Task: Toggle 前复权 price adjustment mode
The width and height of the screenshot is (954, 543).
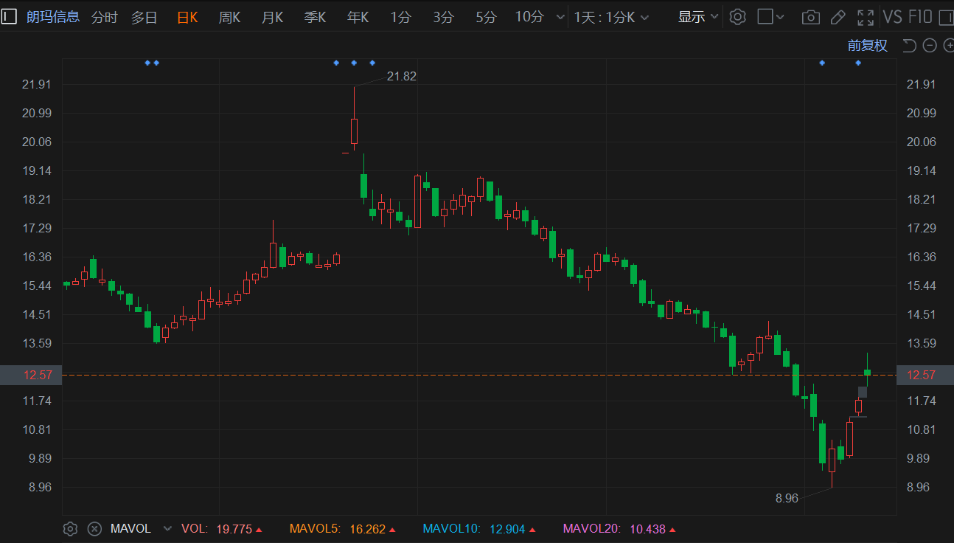Action: pos(867,46)
